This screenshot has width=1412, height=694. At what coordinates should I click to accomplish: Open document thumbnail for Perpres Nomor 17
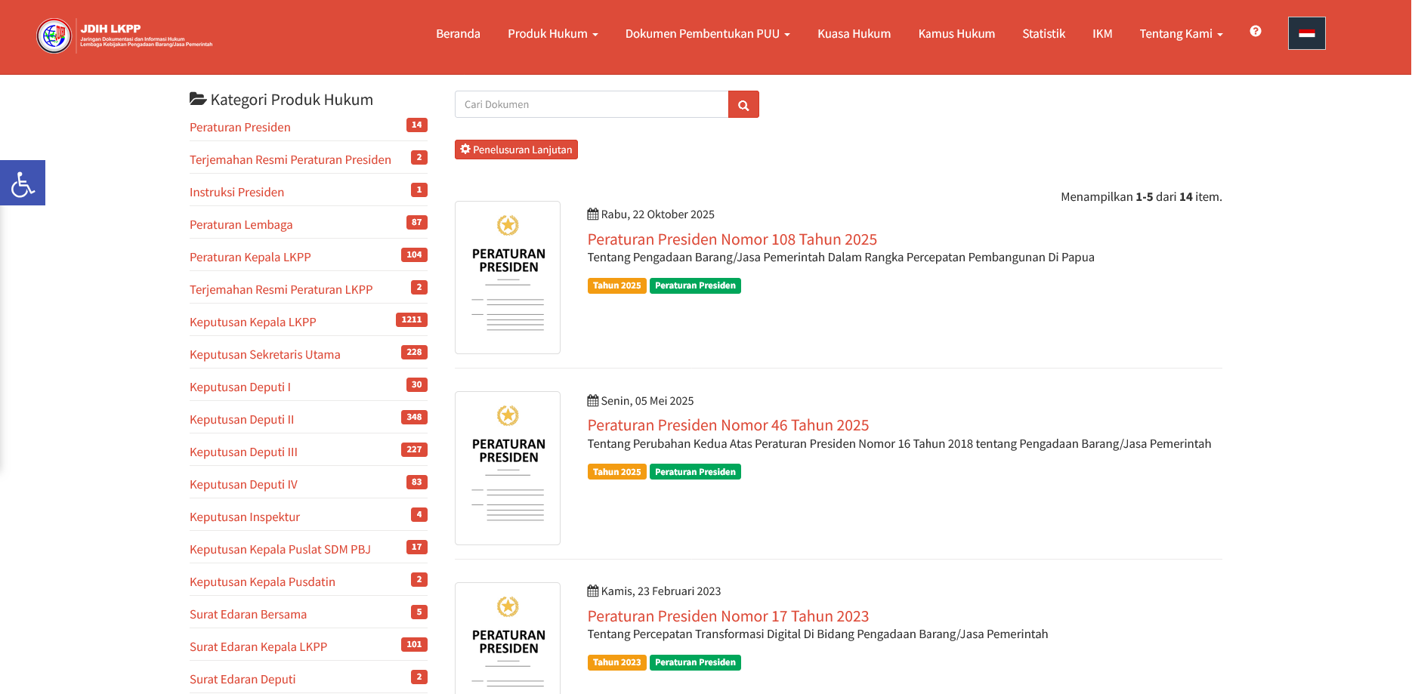coord(508,638)
